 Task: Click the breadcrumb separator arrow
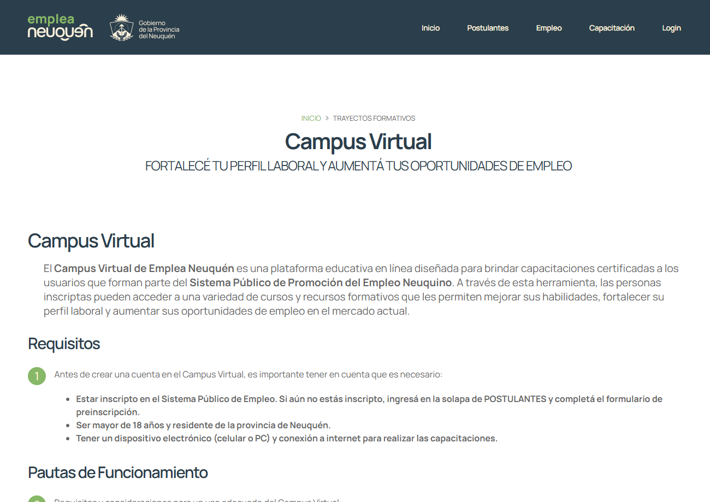327,118
